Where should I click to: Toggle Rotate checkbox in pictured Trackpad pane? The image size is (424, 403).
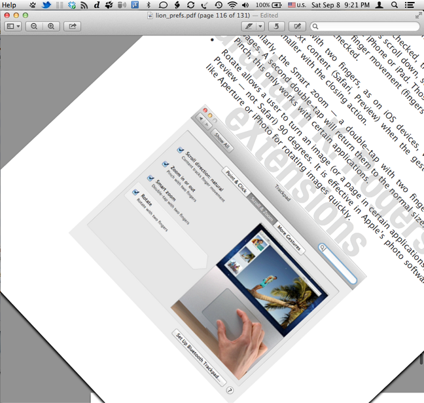[135, 192]
